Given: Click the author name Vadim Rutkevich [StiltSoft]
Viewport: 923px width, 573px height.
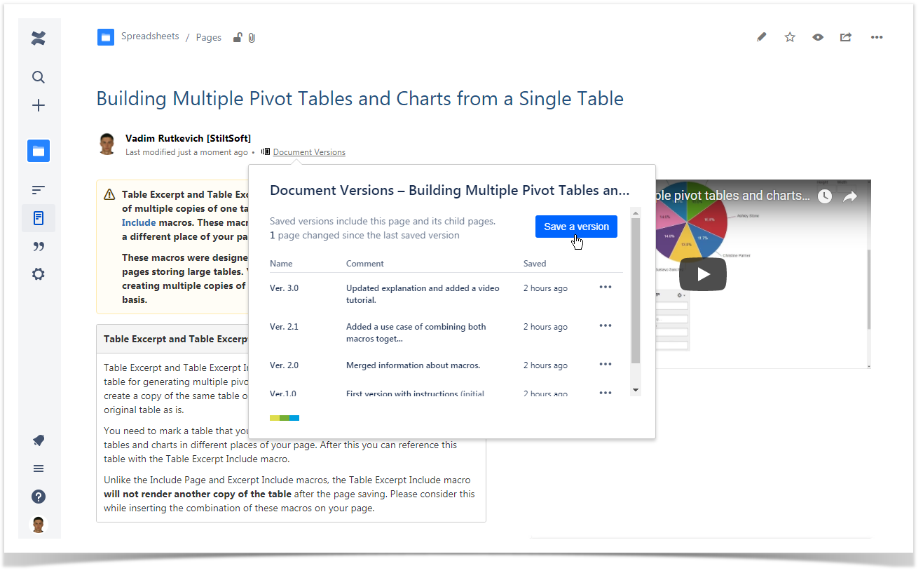Looking at the screenshot, I should point(188,138).
